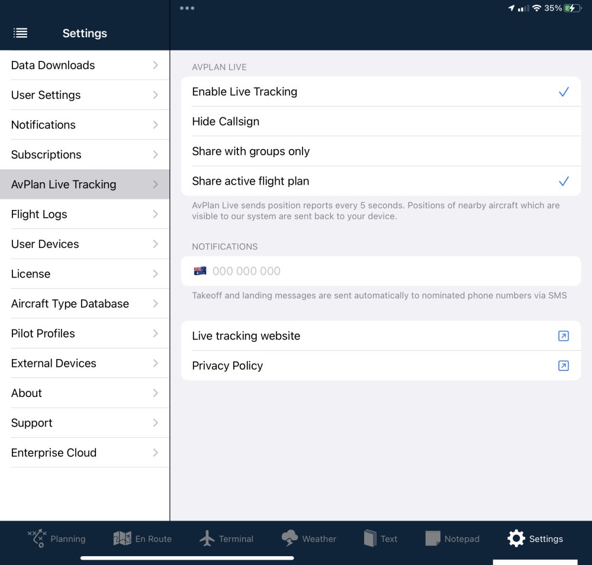Select AvPlan Live Tracking in sidebar

[x=85, y=185]
